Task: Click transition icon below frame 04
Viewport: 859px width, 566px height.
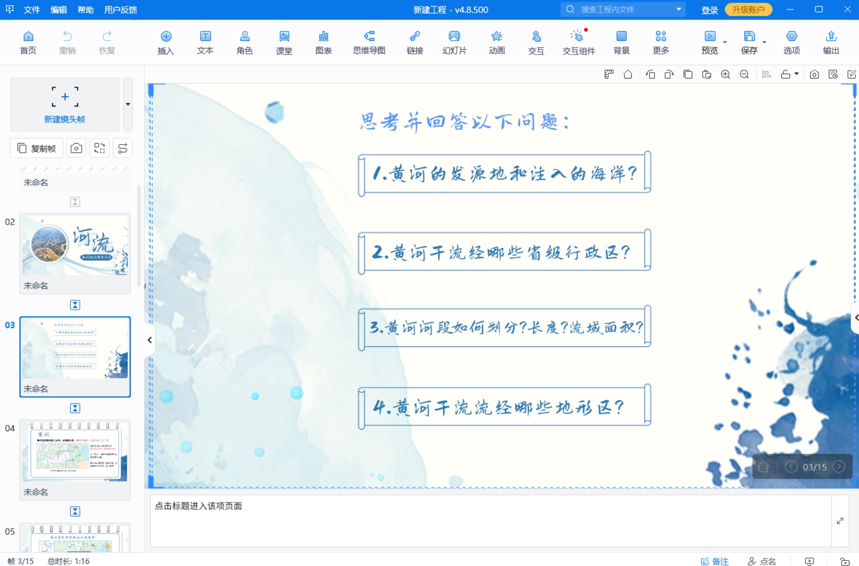Action: 75,511
